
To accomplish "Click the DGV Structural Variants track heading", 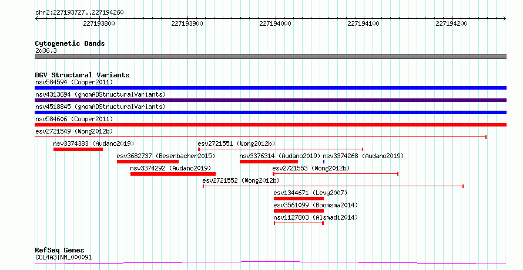I will (x=82, y=75).
